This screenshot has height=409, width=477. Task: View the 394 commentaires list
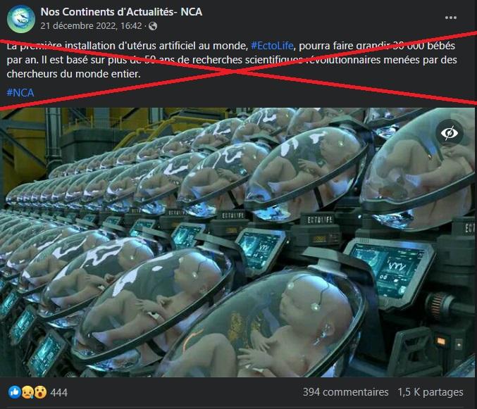tap(345, 392)
